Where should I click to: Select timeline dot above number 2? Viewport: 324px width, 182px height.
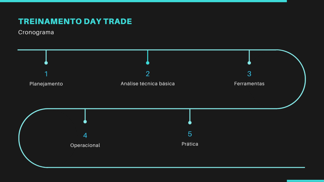(147, 63)
